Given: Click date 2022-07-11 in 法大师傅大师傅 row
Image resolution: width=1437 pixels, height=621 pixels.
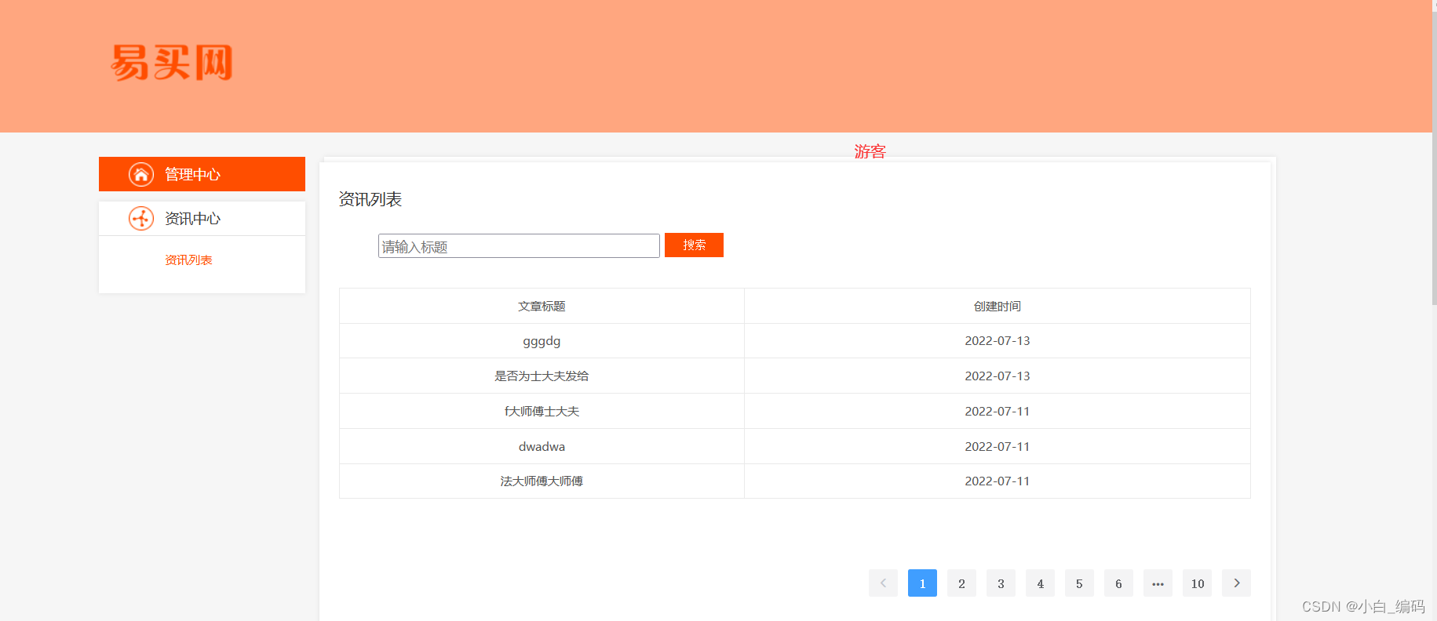Looking at the screenshot, I should pos(998,481).
